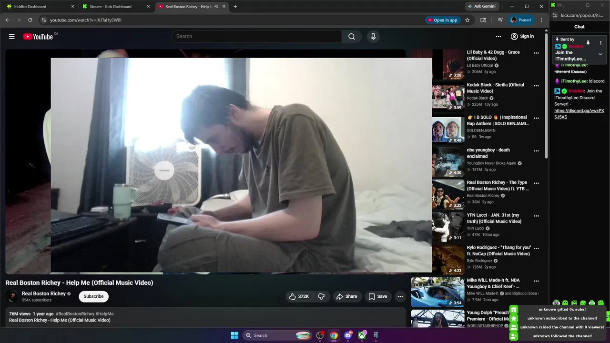Open options menu for The Type video

click(536, 183)
